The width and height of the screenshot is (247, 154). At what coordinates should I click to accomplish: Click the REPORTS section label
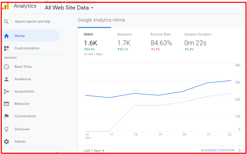(x=10, y=58)
